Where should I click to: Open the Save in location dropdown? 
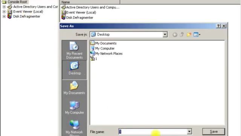click(x=165, y=34)
